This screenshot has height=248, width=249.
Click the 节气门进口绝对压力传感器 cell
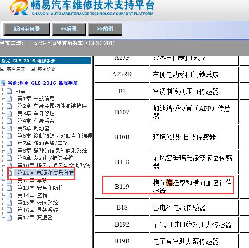tap(194, 224)
